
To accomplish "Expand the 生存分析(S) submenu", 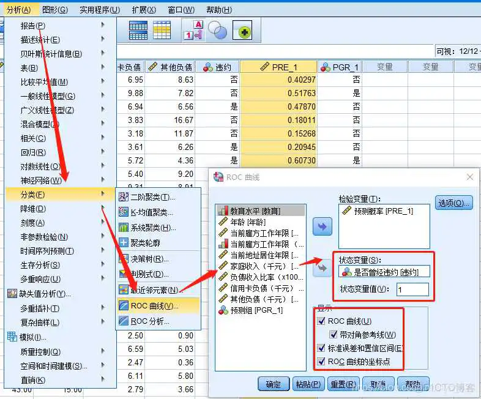I will 61,265.
